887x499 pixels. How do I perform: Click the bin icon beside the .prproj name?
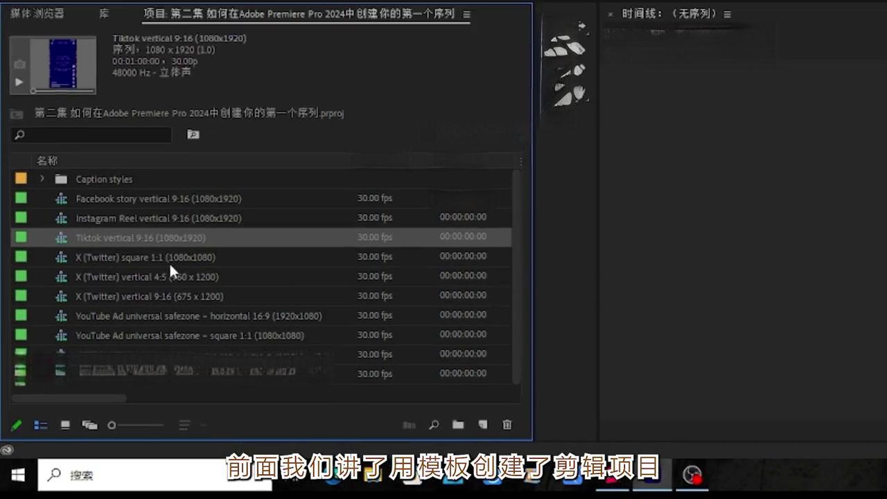click(x=17, y=114)
